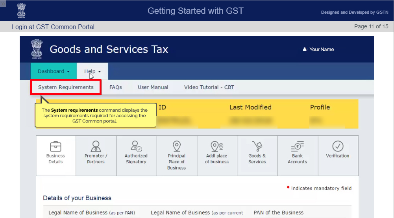Viewport: 394px width, 218px height.
Task: Click the Profile column heading
Action: [320, 107]
